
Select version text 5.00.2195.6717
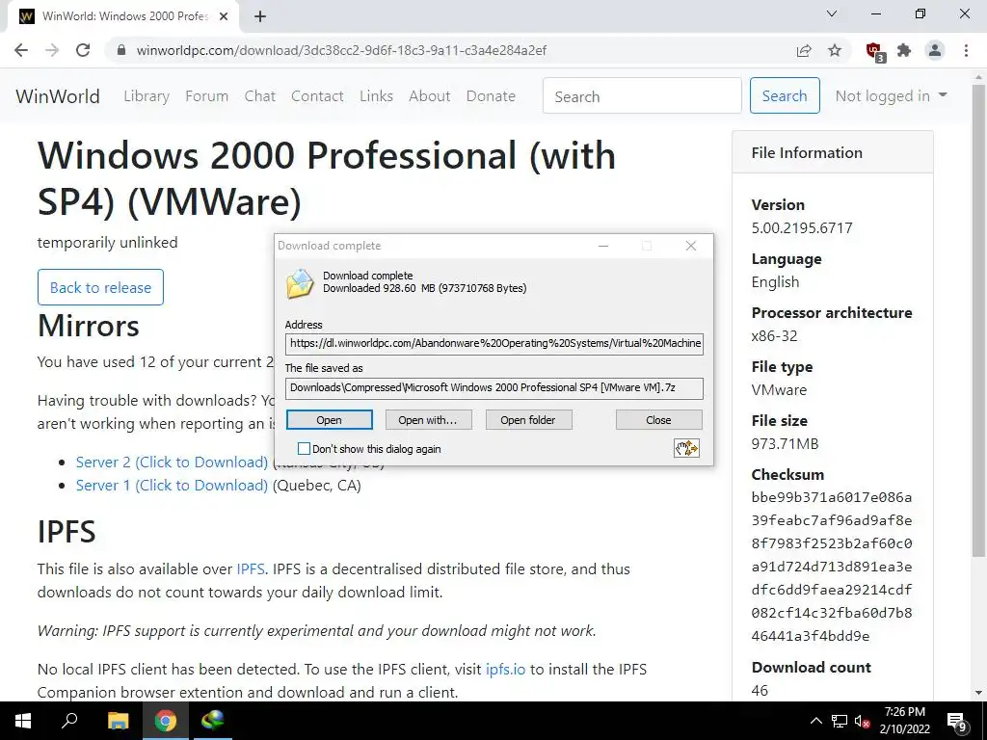pyautogui.click(x=802, y=227)
